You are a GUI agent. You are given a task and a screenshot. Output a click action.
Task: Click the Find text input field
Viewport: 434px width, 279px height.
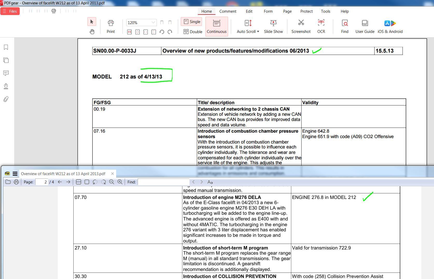point(164,182)
